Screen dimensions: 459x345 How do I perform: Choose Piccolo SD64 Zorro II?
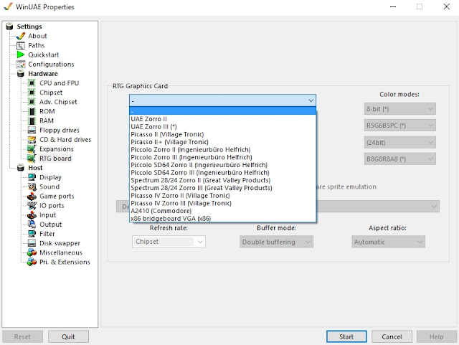[222, 165]
